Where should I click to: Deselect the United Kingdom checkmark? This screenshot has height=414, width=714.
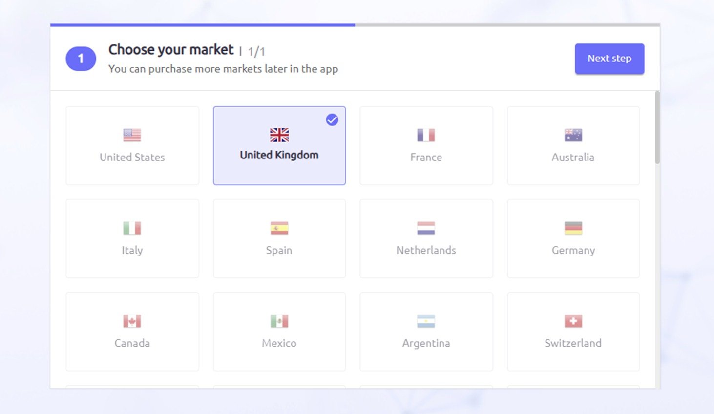point(333,119)
